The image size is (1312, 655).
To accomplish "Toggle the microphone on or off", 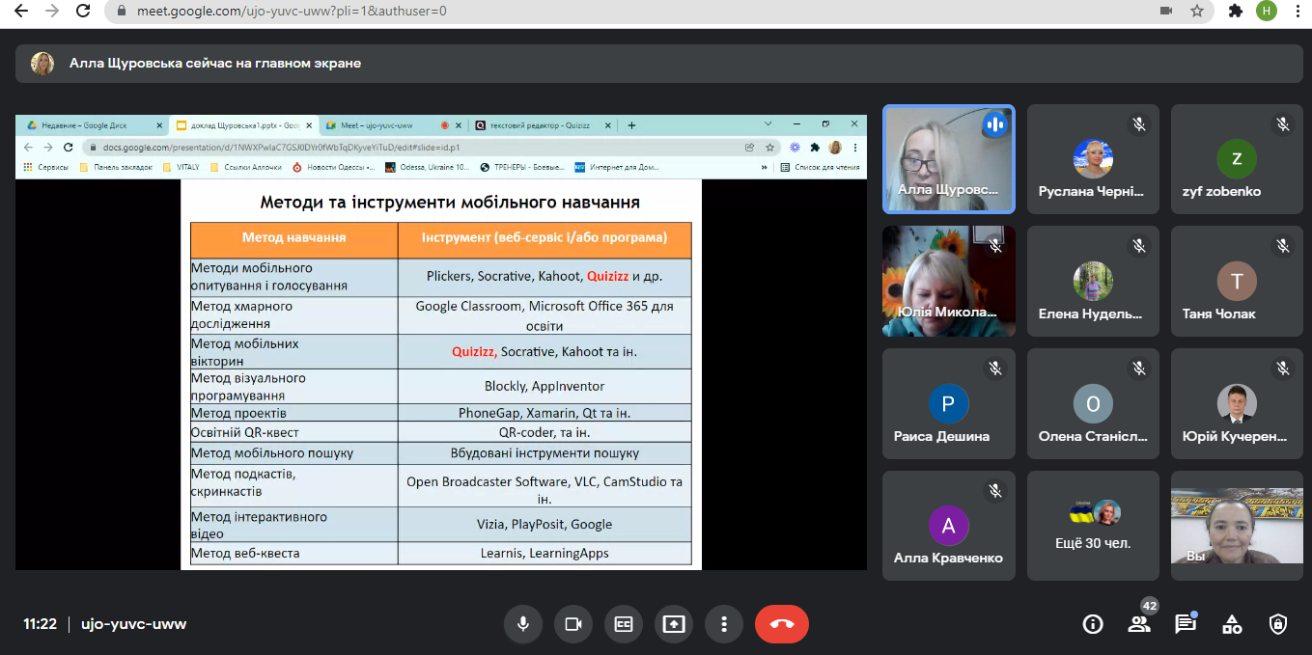I will [523, 624].
